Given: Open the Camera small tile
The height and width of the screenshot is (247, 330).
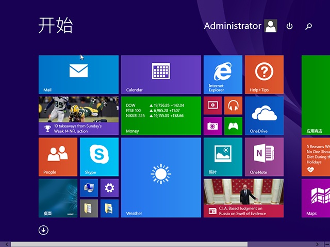Looking at the screenshot, I should 212,126.
